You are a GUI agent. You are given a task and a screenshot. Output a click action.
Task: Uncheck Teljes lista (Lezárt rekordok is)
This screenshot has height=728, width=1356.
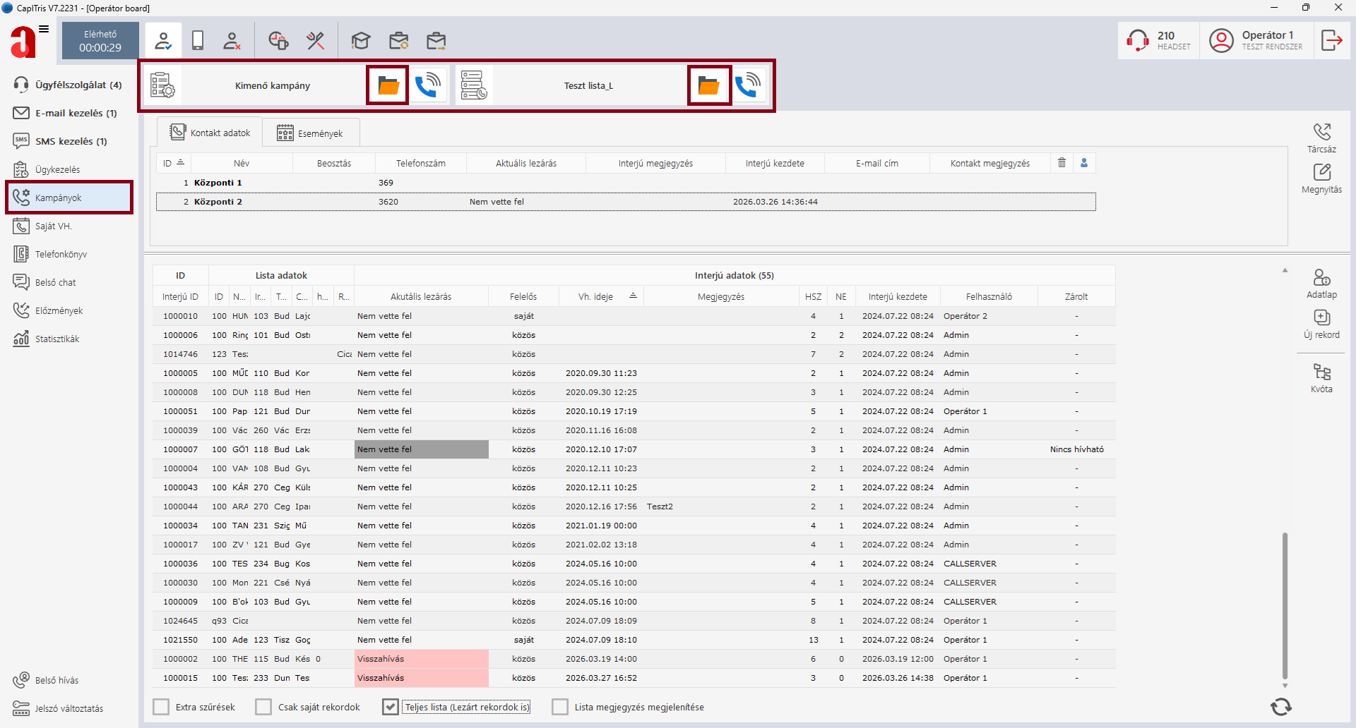click(391, 707)
